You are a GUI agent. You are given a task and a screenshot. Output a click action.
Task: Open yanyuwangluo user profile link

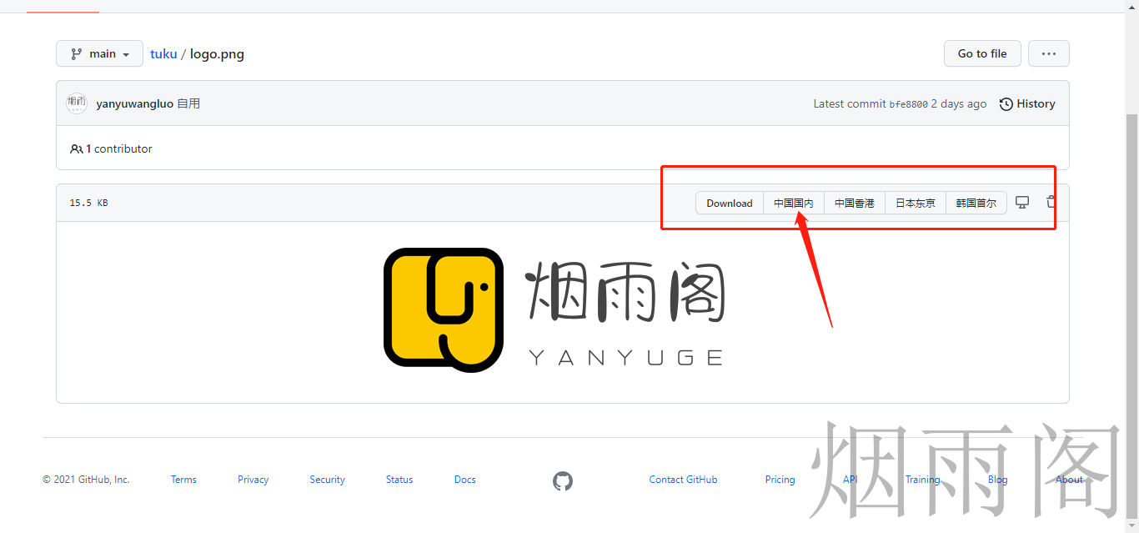coord(135,103)
